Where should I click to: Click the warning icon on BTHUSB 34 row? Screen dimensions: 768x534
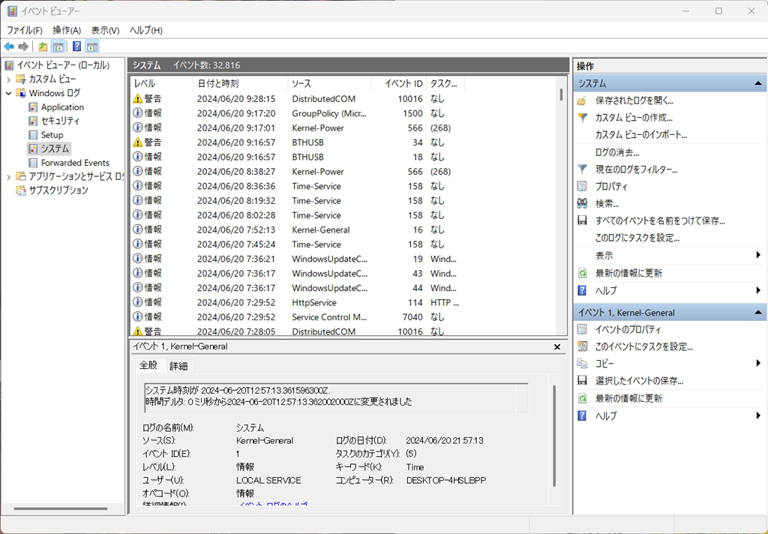138,142
